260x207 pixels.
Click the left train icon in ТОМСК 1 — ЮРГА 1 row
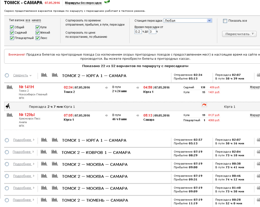44,140
